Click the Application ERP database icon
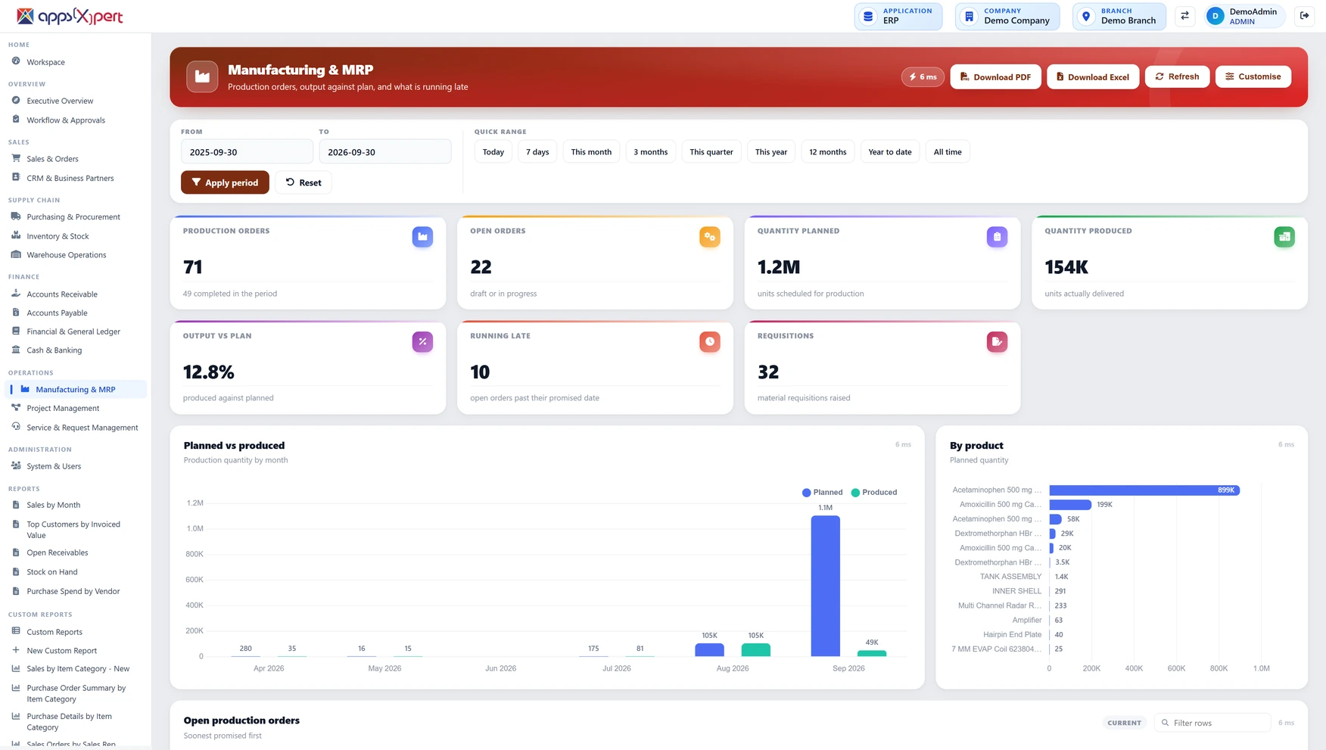This screenshot has width=1326, height=750. click(868, 16)
